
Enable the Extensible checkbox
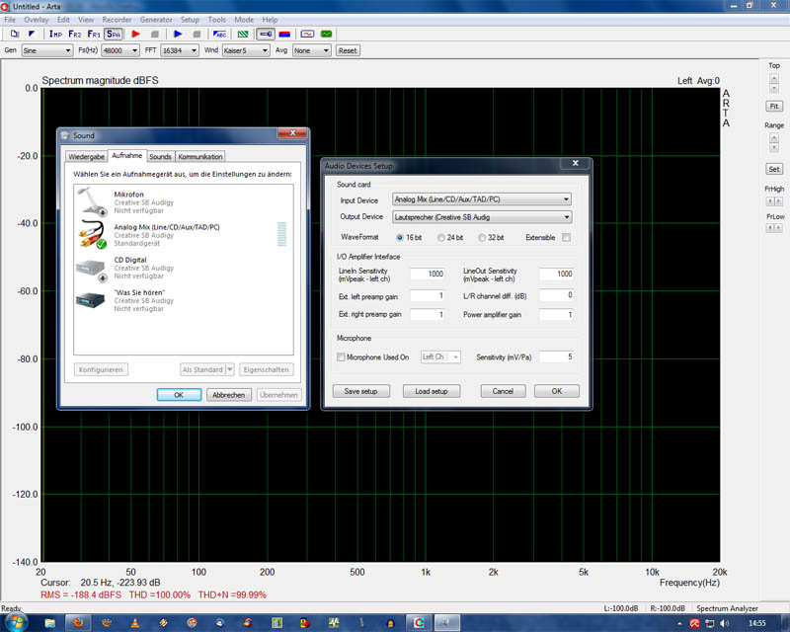pos(566,237)
